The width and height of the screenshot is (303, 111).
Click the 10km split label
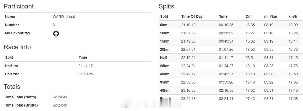pos(165,33)
